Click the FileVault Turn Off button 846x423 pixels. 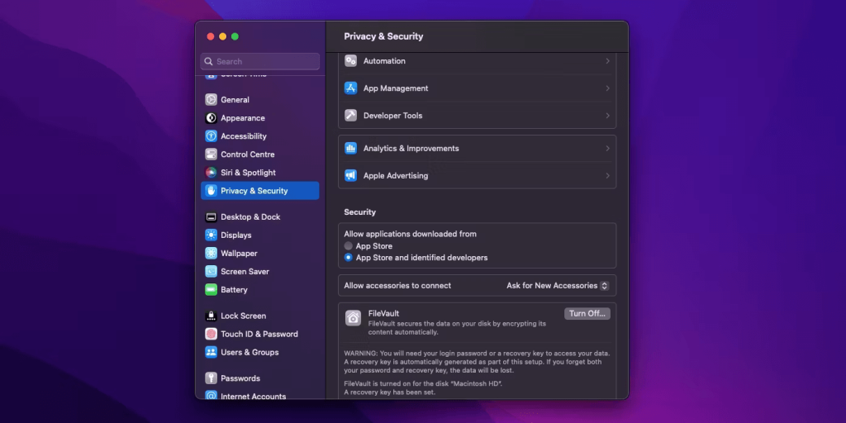point(587,313)
